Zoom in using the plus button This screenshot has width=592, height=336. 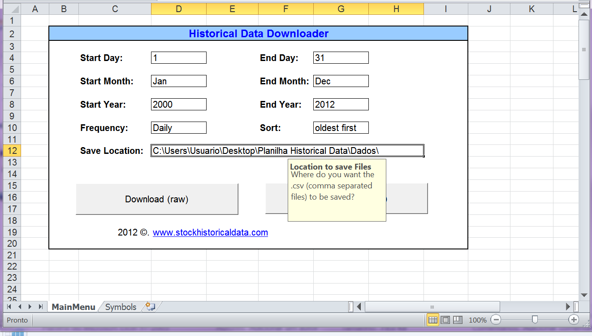click(x=574, y=320)
